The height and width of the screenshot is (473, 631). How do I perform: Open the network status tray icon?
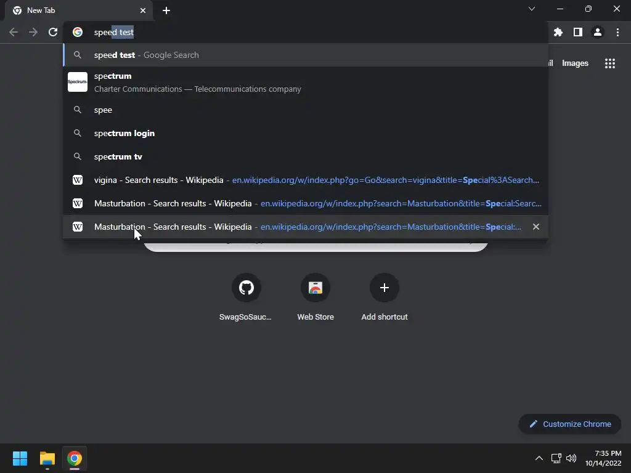pos(556,458)
